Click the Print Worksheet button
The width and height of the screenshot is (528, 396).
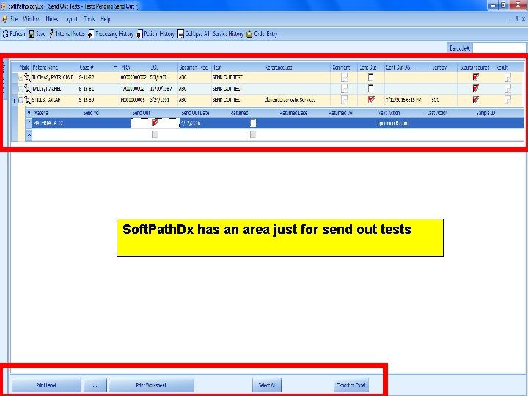click(x=151, y=385)
